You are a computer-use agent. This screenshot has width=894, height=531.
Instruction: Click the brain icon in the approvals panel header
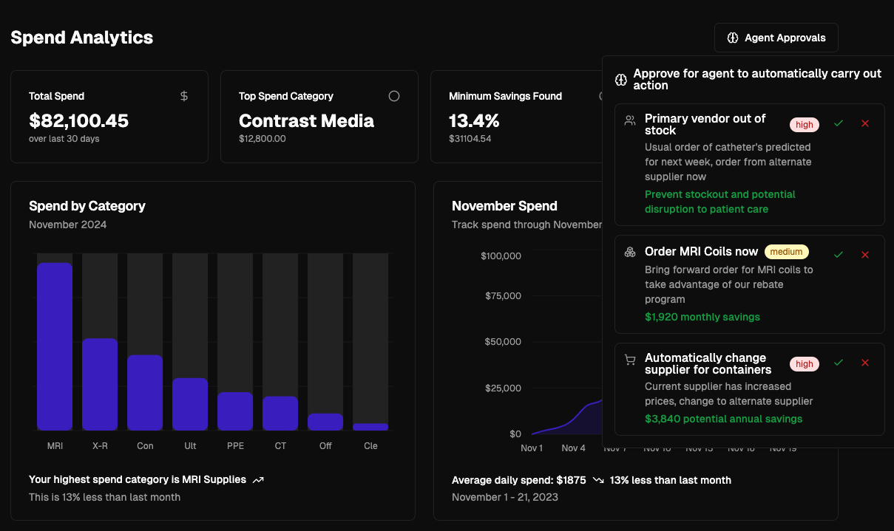[x=621, y=79]
